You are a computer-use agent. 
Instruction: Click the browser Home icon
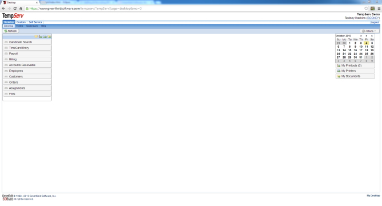[21, 9]
